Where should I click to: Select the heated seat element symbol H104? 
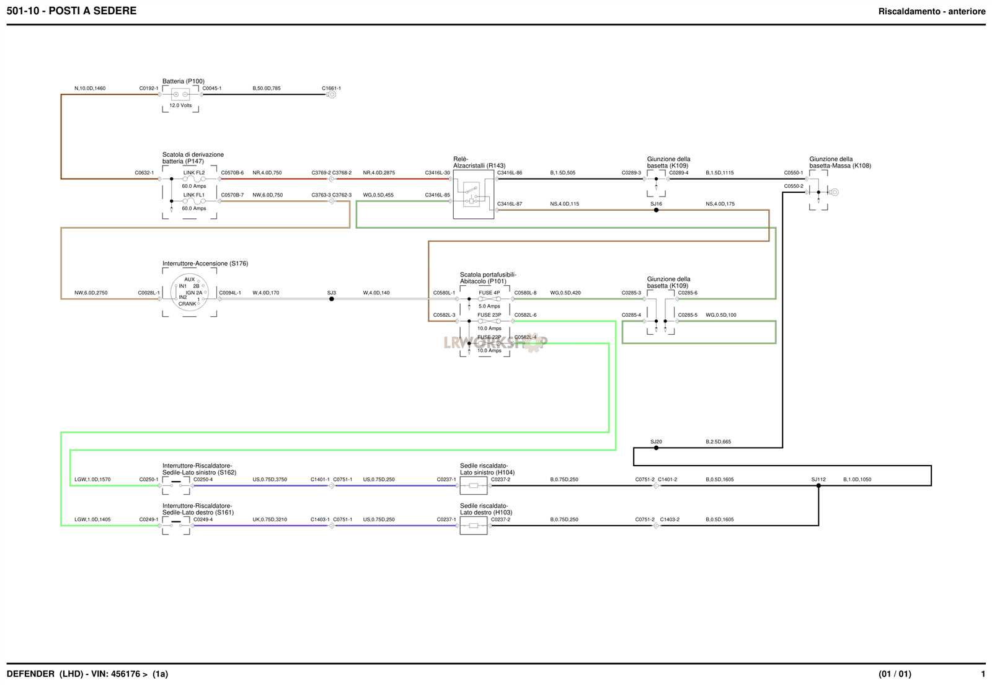tap(474, 485)
